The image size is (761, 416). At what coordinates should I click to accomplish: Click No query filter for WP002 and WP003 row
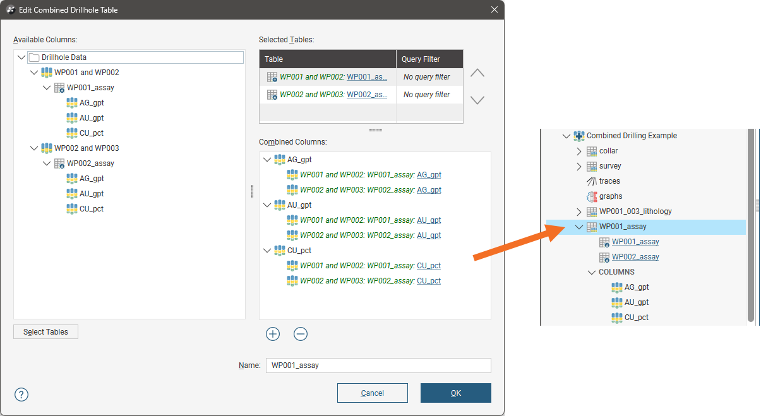(x=427, y=95)
